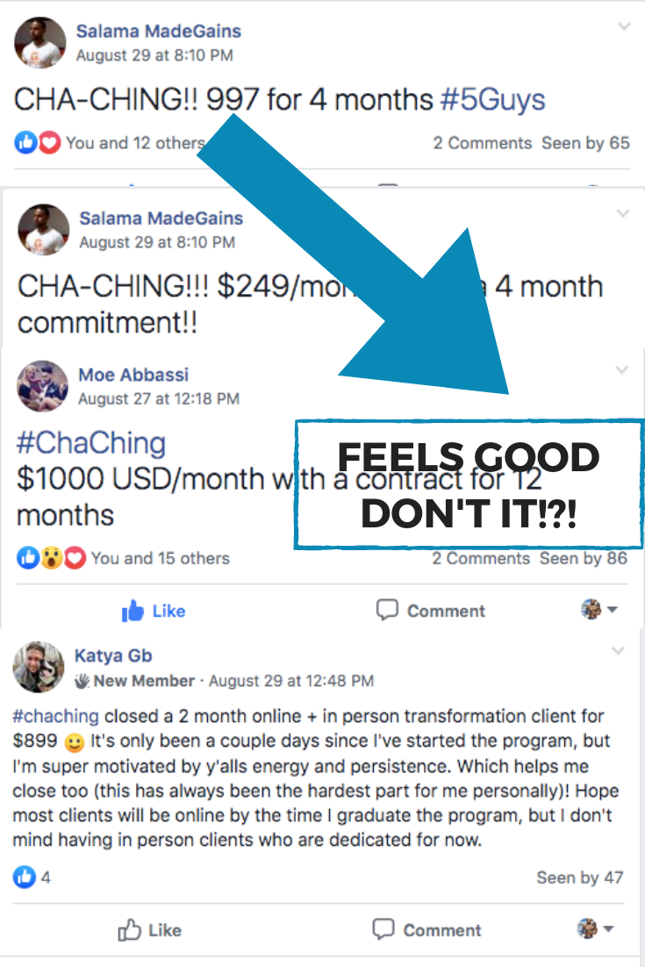The width and height of the screenshot is (645, 967).
Task: Click Comment icon on Katya Gb's post
Action: click(x=383, y=928)
